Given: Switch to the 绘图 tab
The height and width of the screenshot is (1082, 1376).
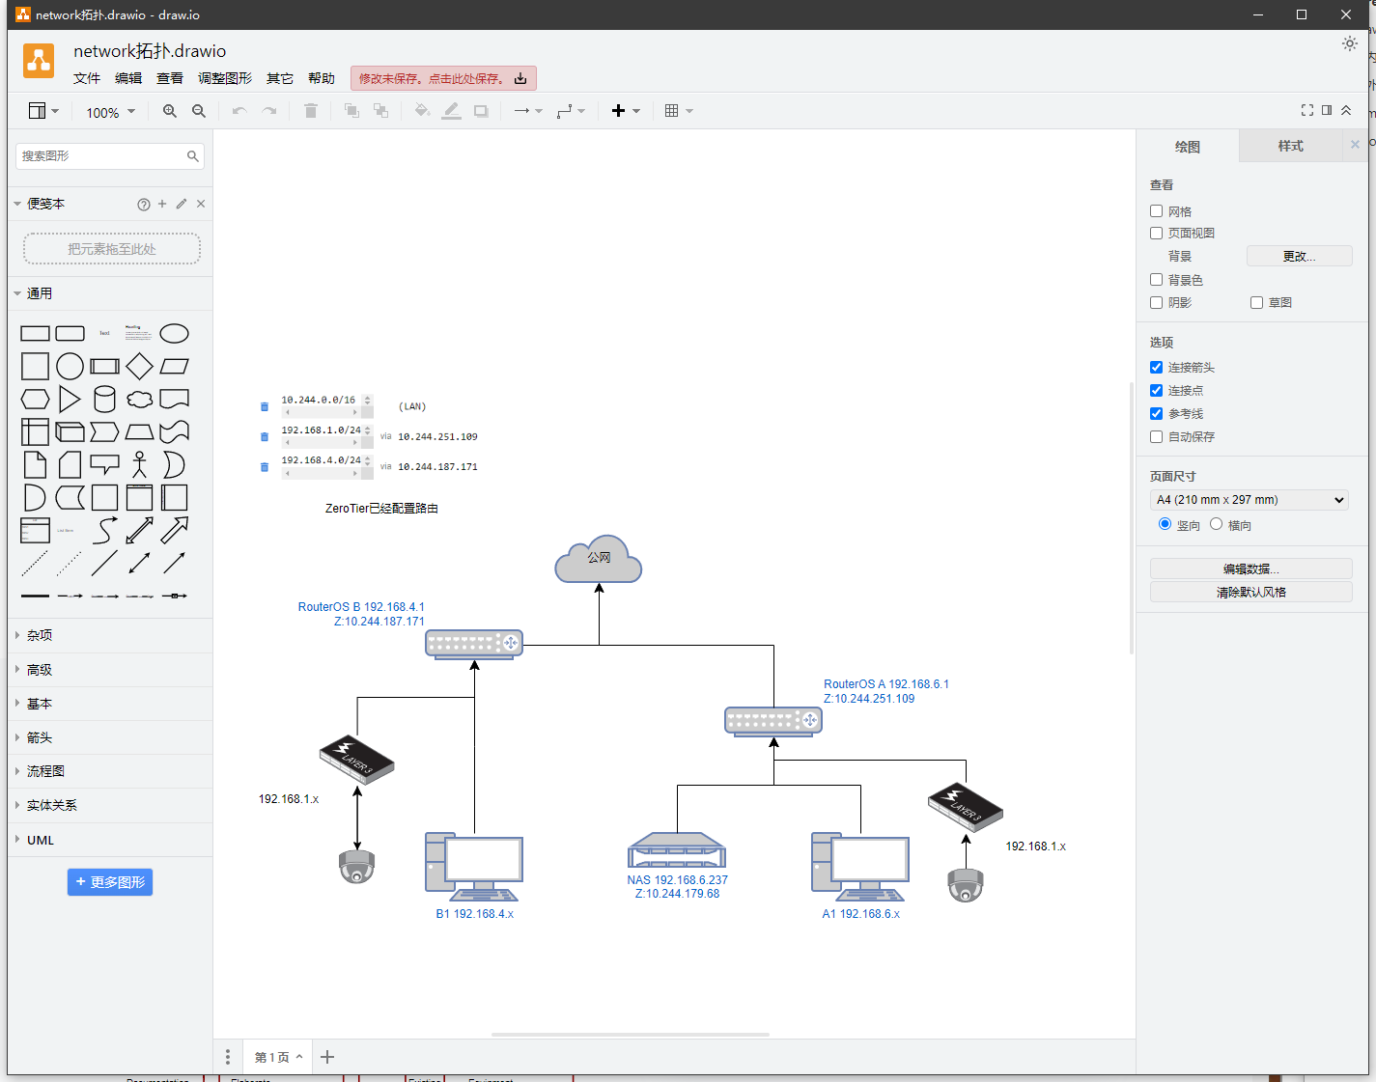Looking at the screenshot, I should (x=1188, y=147).
